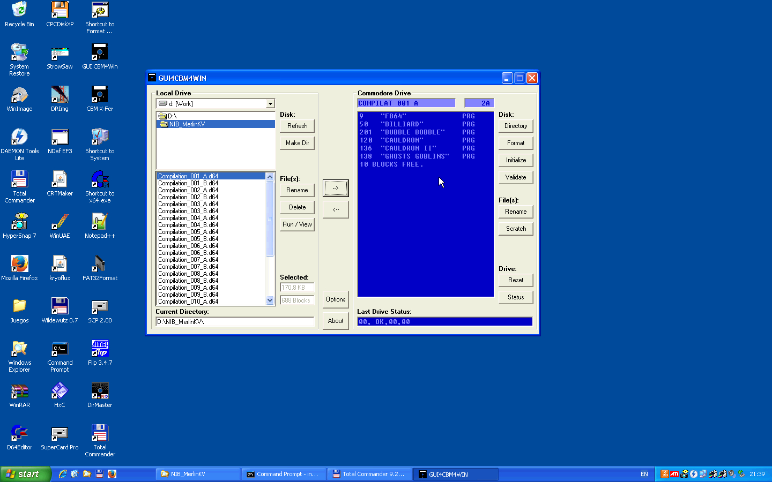Click the local Disk Refresh button
772x482 pixels.
click(x=297, y=126)
